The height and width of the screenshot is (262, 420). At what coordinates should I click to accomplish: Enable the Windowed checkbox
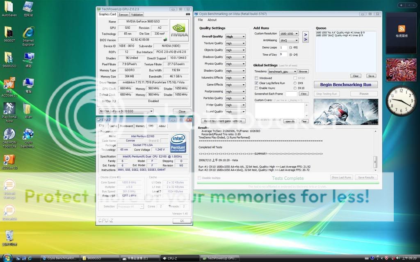[257, 78]
